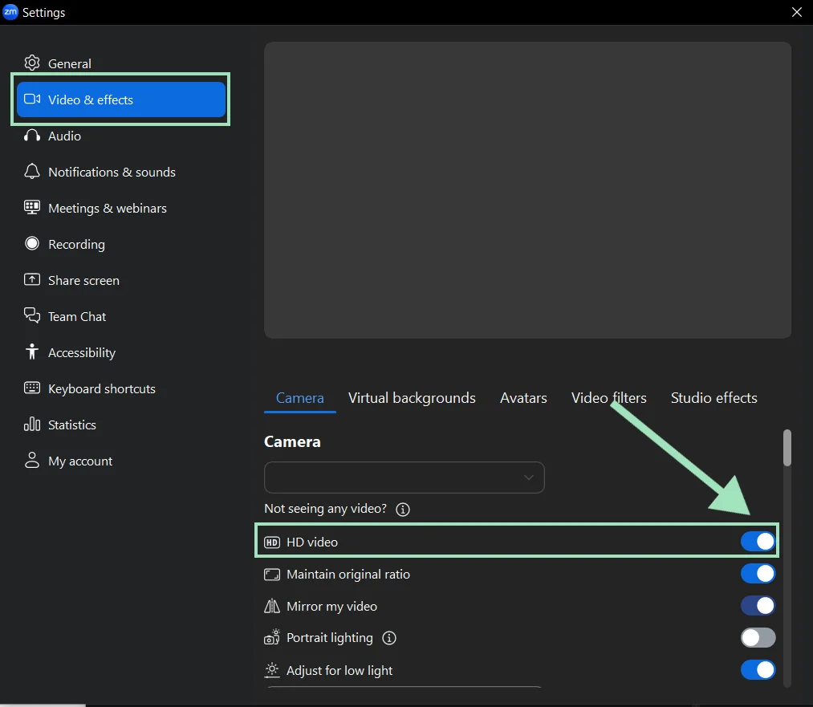Image resolution: width=813 pixels, height=707 pixels.
Task: Click the Notifications bell icon
Action: tap(31, 172)
